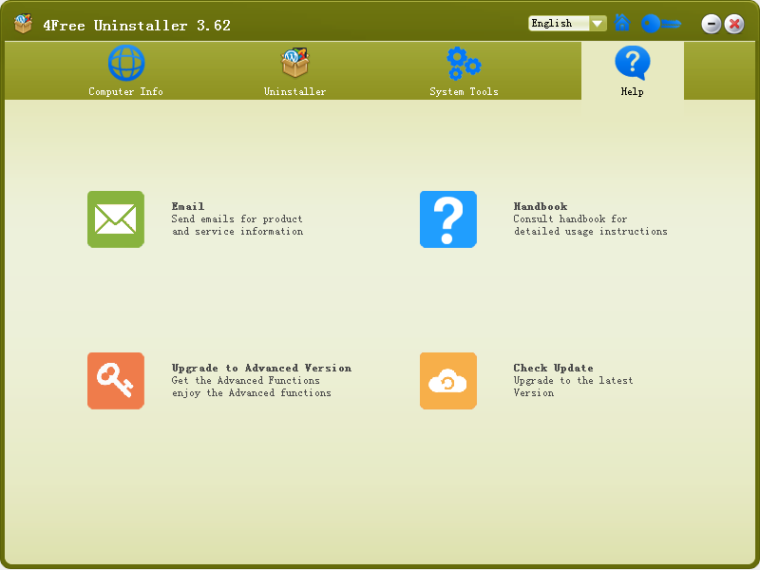This screenshot has height=570, width=760.
Task: Minimize the 4Free Uninstaller window
Action: pos(711,24)
